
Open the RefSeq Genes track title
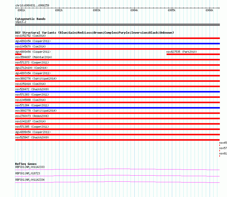point(26,164)
